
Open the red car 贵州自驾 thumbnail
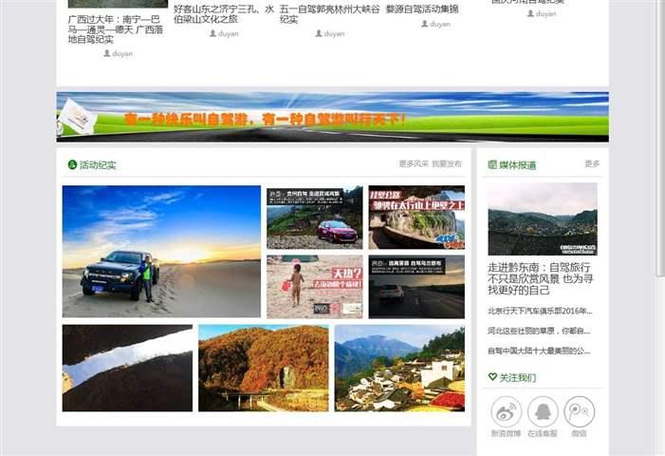pos(315,218)
